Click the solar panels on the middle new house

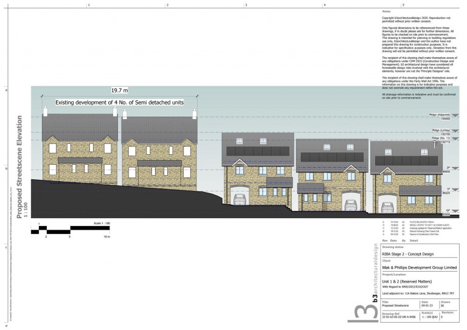tap(332, 157)
